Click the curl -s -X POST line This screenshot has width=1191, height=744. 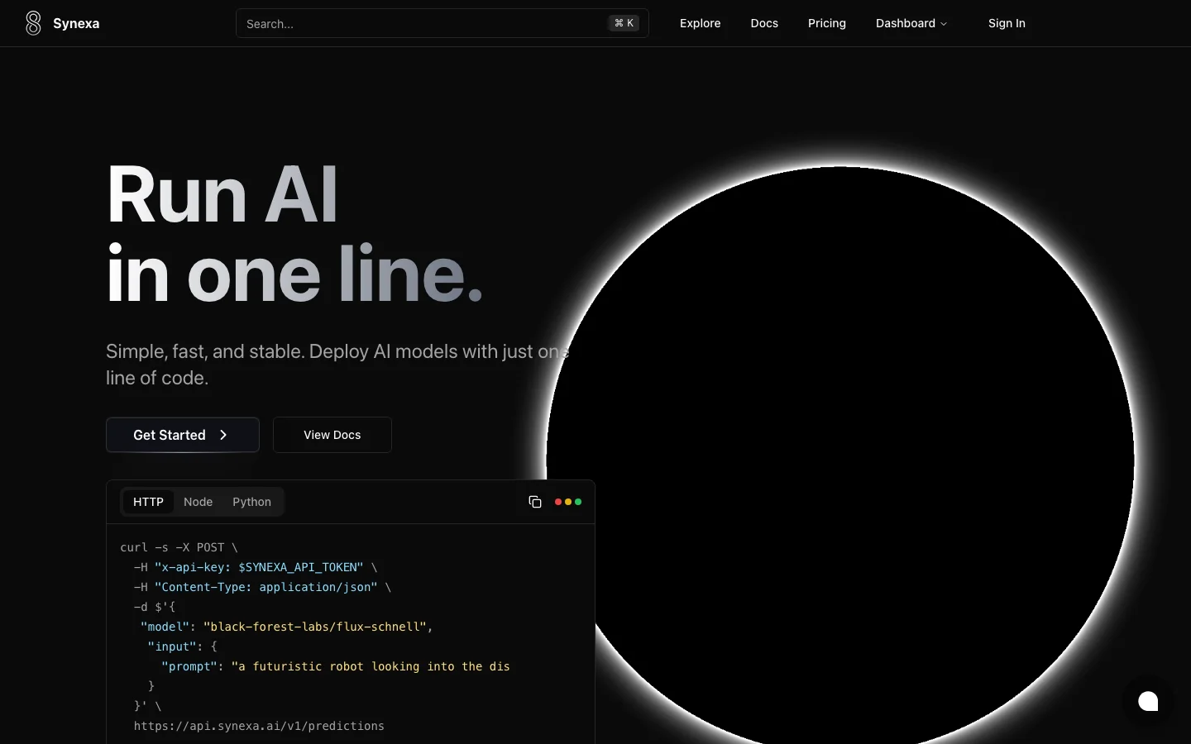(179, 547)
